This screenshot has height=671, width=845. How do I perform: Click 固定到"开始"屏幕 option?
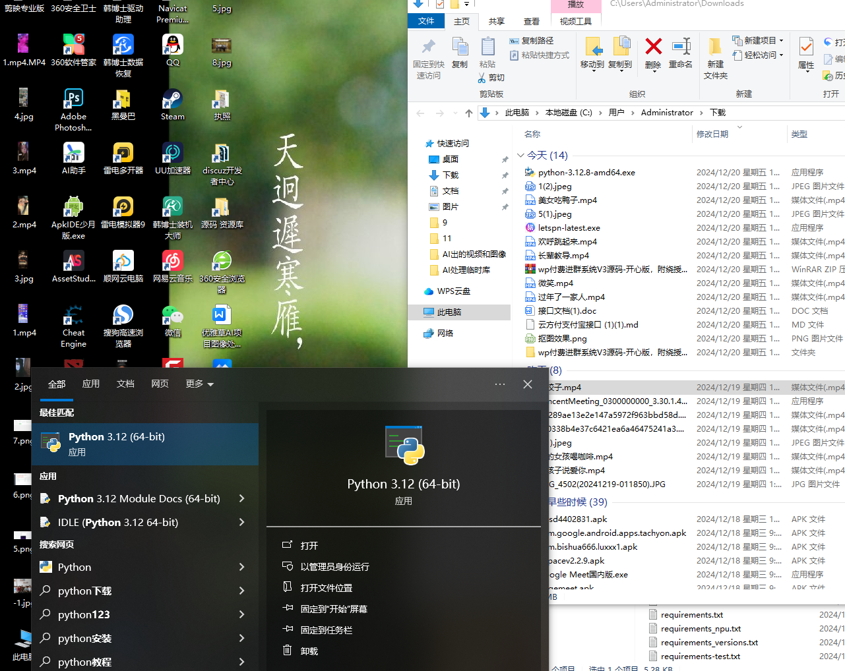pyautogui.click(x=324, y=609)
